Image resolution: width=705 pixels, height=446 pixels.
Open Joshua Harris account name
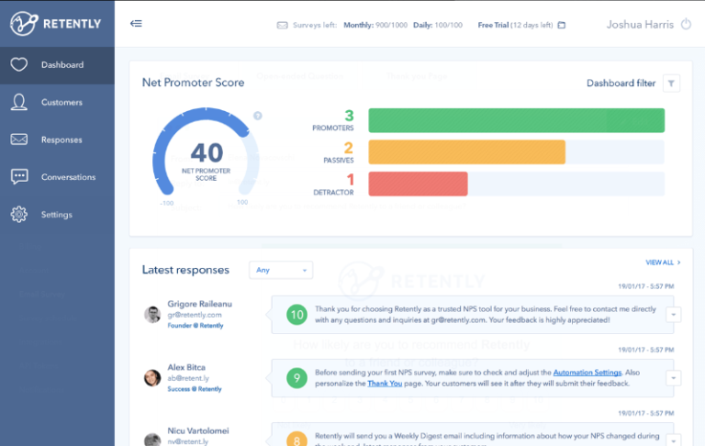639,25
